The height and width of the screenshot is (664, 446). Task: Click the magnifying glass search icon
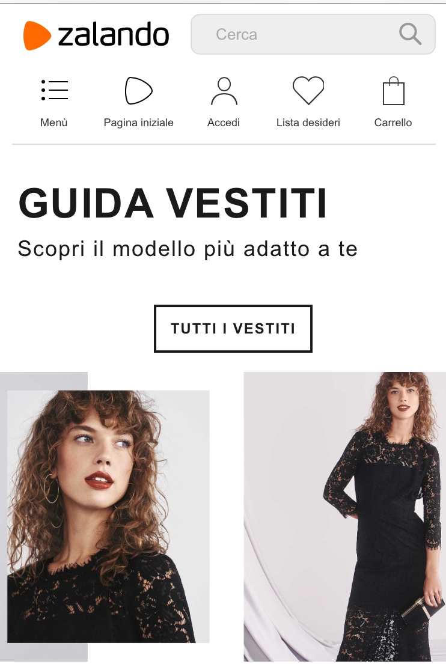click(410, 34)
